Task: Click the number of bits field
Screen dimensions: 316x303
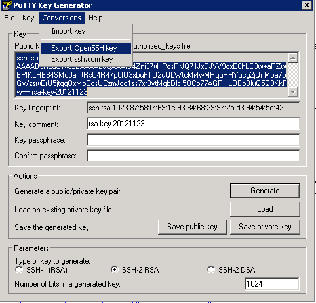Action: pos(271,284)
